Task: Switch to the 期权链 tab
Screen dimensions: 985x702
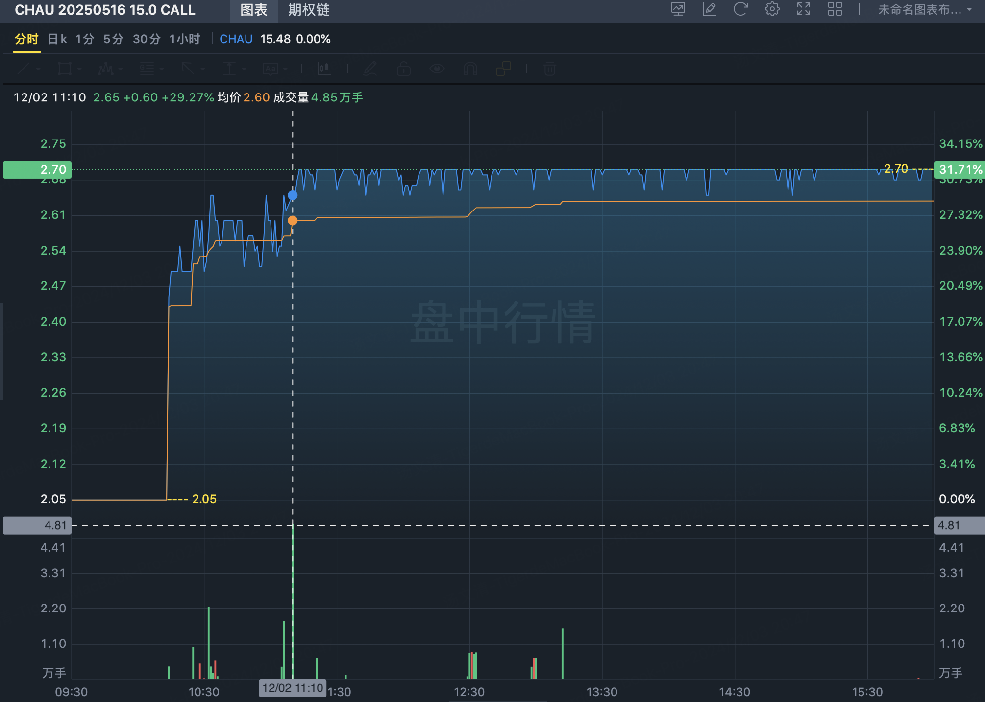Action: [x=309, y=10]
